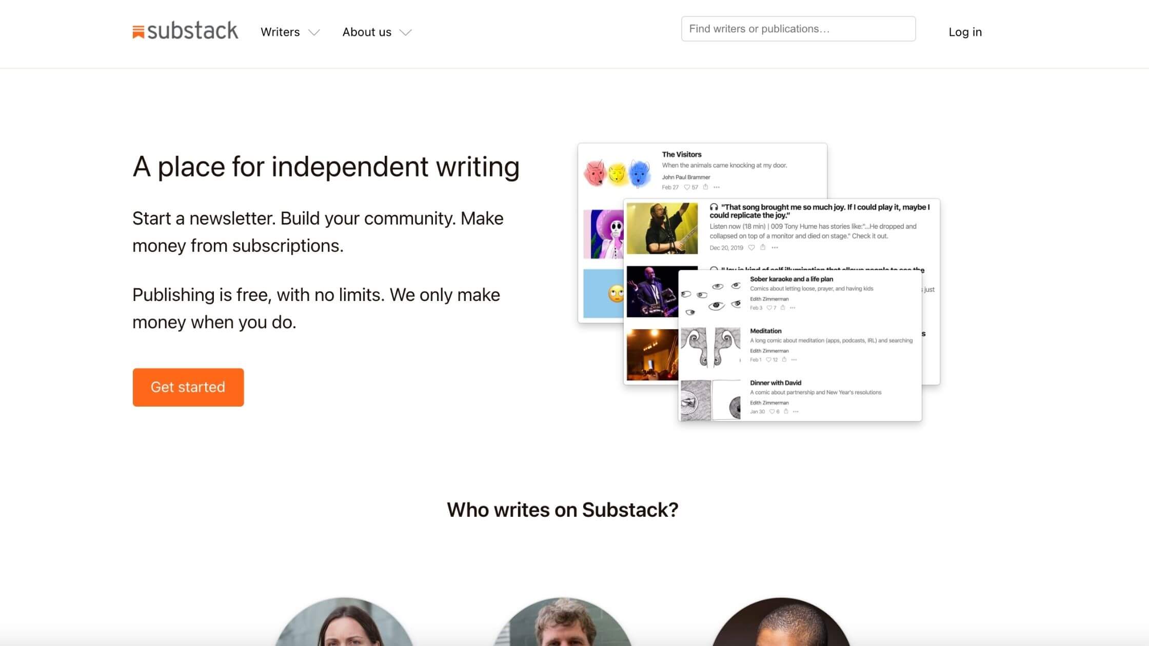
Task: Click the woman's circular profile photo
Action: [x=344, y=621]
